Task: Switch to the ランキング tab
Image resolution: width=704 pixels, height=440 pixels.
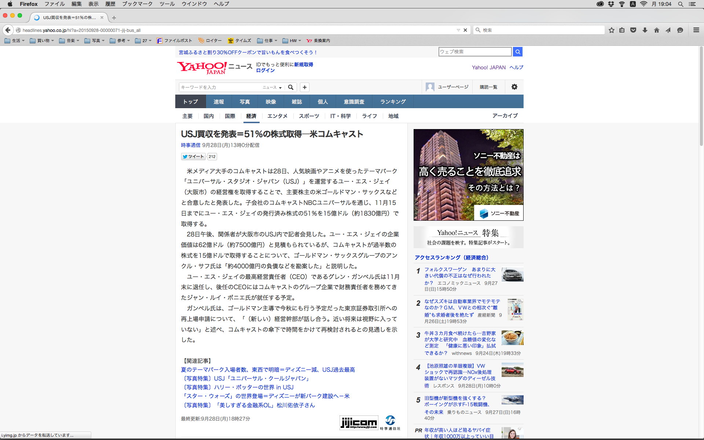Action: point(393,102)
